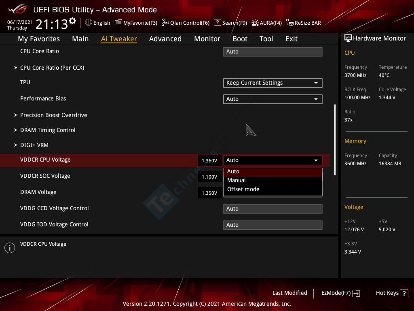The height and width of the screenshot is (311, 414).
Task: Click the EzMode exit arrow icon
Action: pos(356,293)
